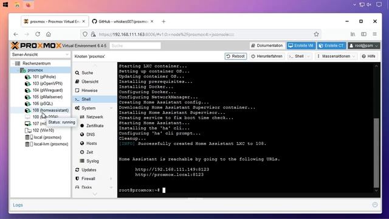This screenshot has height=219, width=389.
Task: Collapse the Rechenzentrum tree node
Action: tap(13, 63)
